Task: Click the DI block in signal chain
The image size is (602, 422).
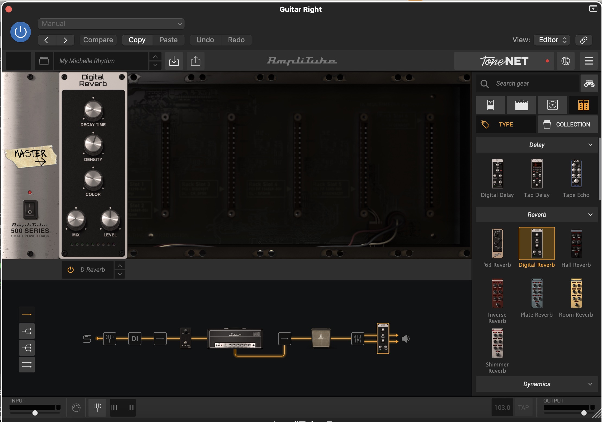Action: point(135,339)
